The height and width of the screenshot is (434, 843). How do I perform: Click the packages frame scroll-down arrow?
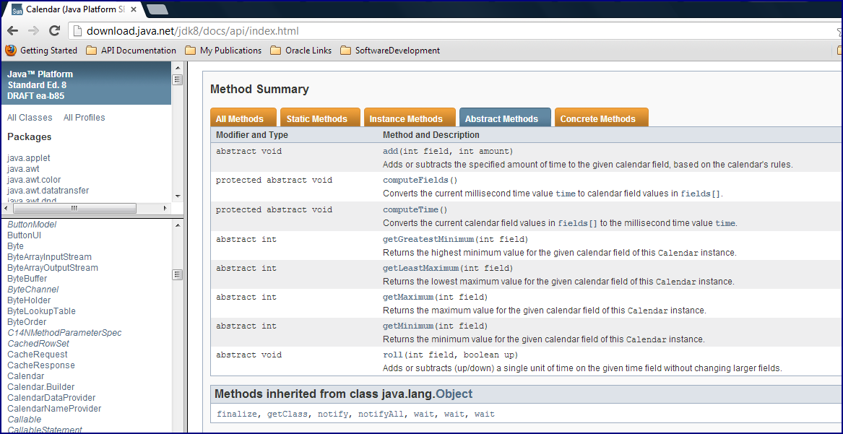pyautogui.click(x=178, y=196)
